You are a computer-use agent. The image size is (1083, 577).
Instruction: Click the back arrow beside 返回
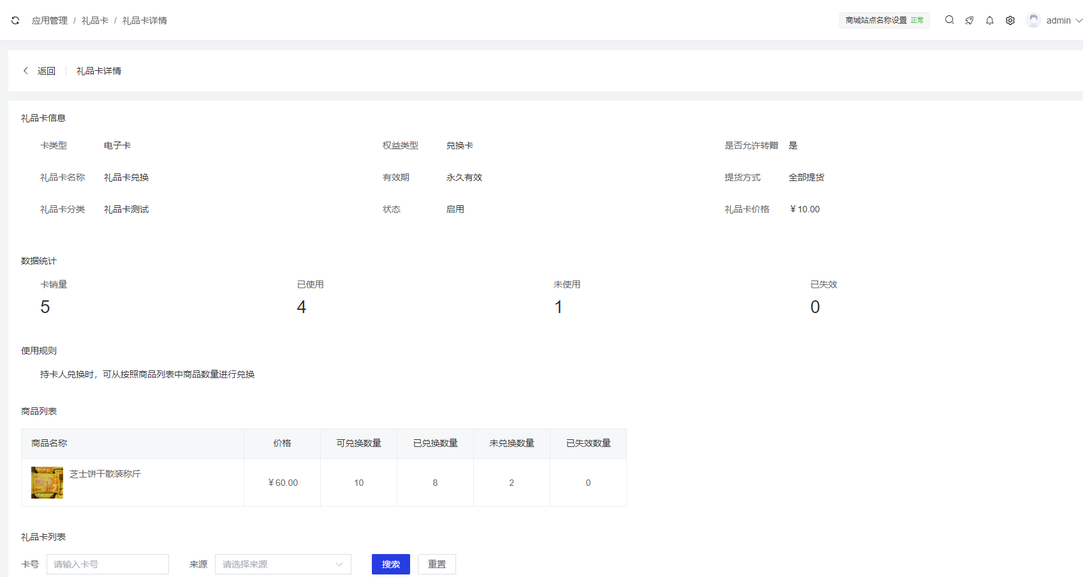click(26, 71)
